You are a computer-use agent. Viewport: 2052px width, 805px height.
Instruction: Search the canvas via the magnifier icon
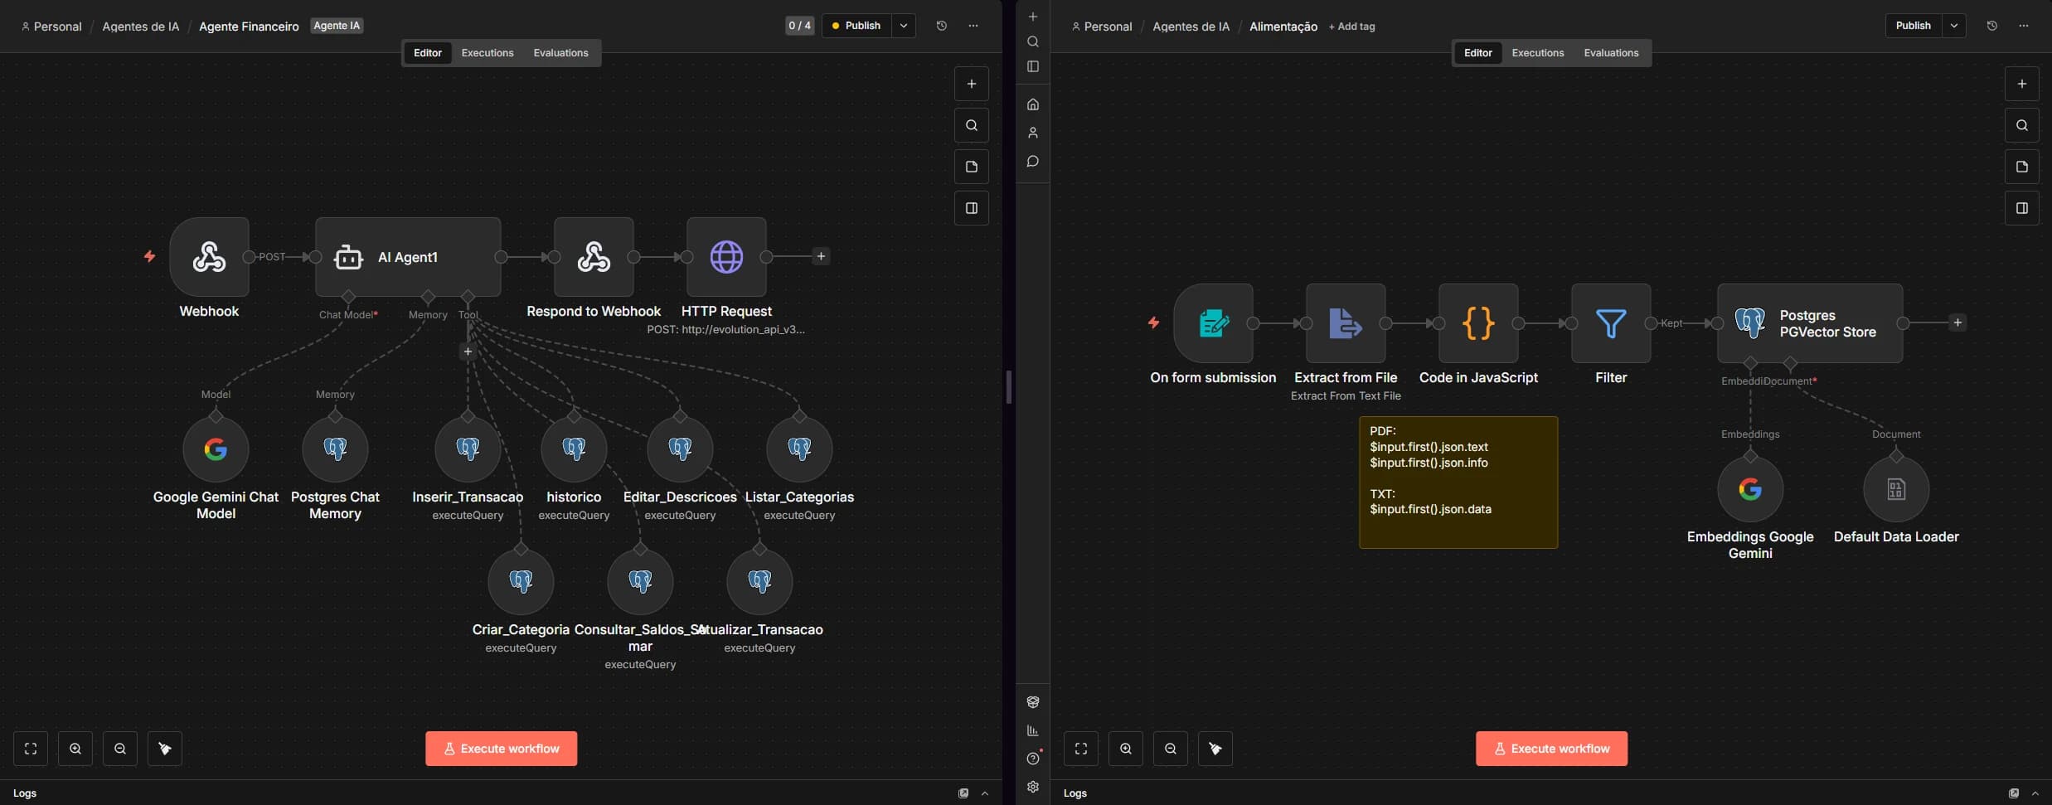point(970,125)
